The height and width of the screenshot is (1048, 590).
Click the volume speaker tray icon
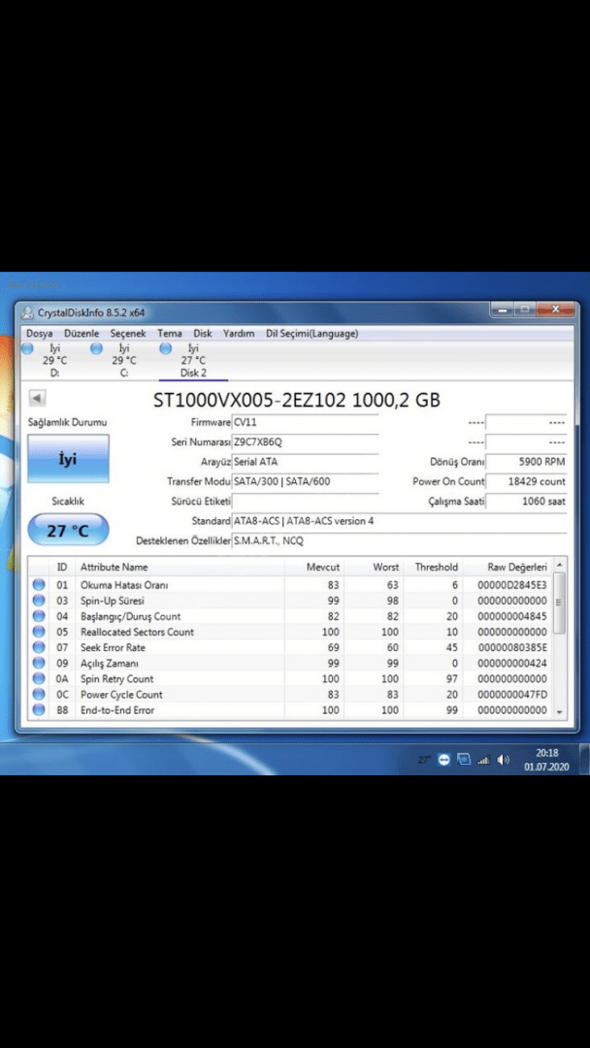(x=503, y=760)
